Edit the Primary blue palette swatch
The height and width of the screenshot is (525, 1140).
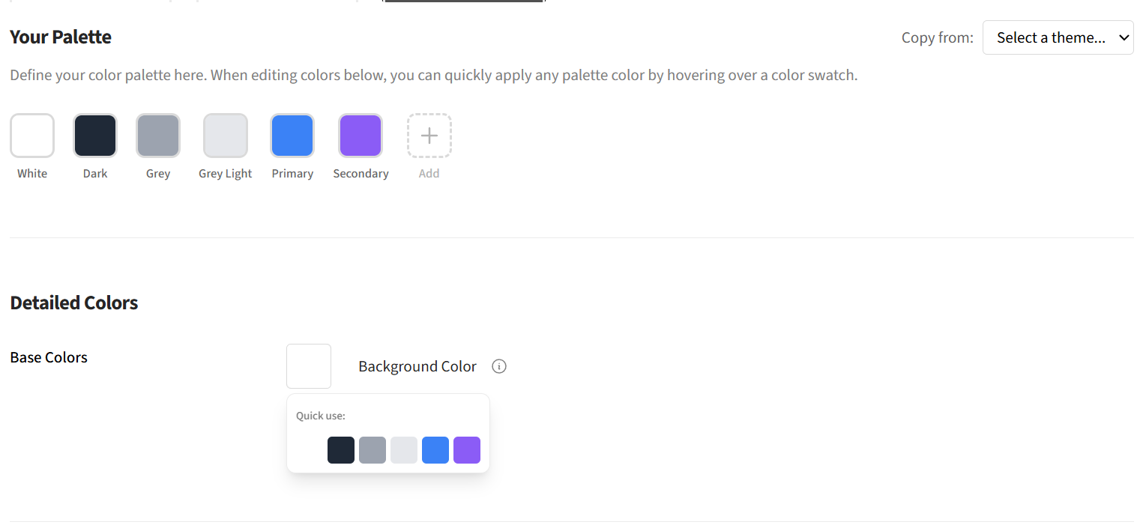tap(292, 136)
